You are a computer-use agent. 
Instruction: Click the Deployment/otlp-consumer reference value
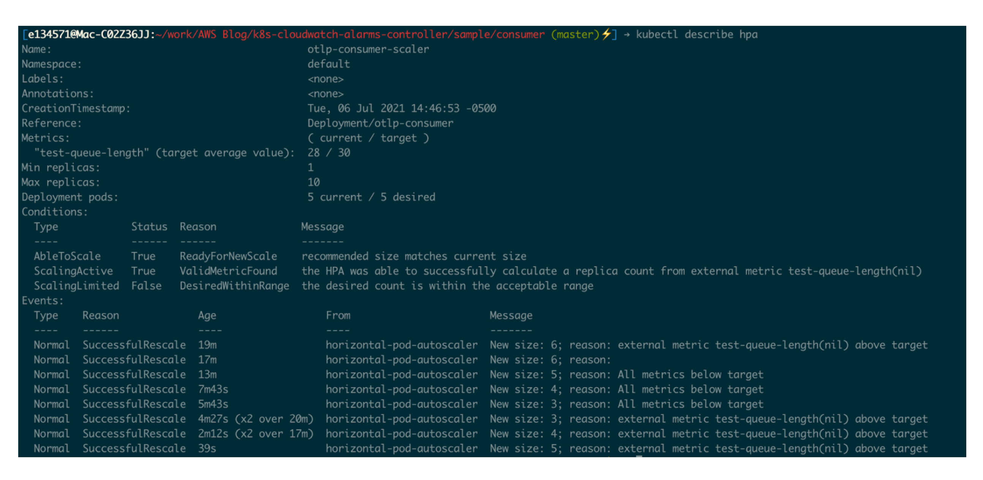point(380,123)
